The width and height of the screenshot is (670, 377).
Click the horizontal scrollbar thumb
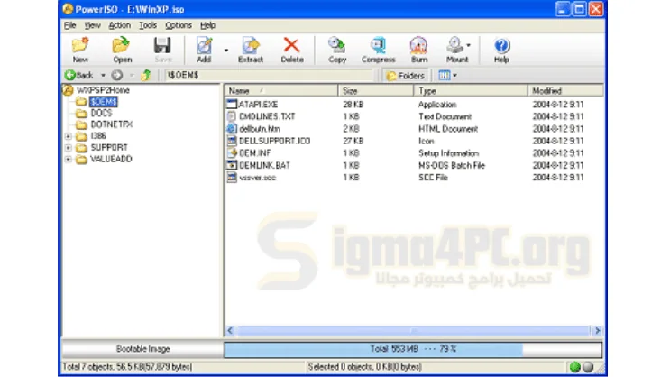coord(413,330)
